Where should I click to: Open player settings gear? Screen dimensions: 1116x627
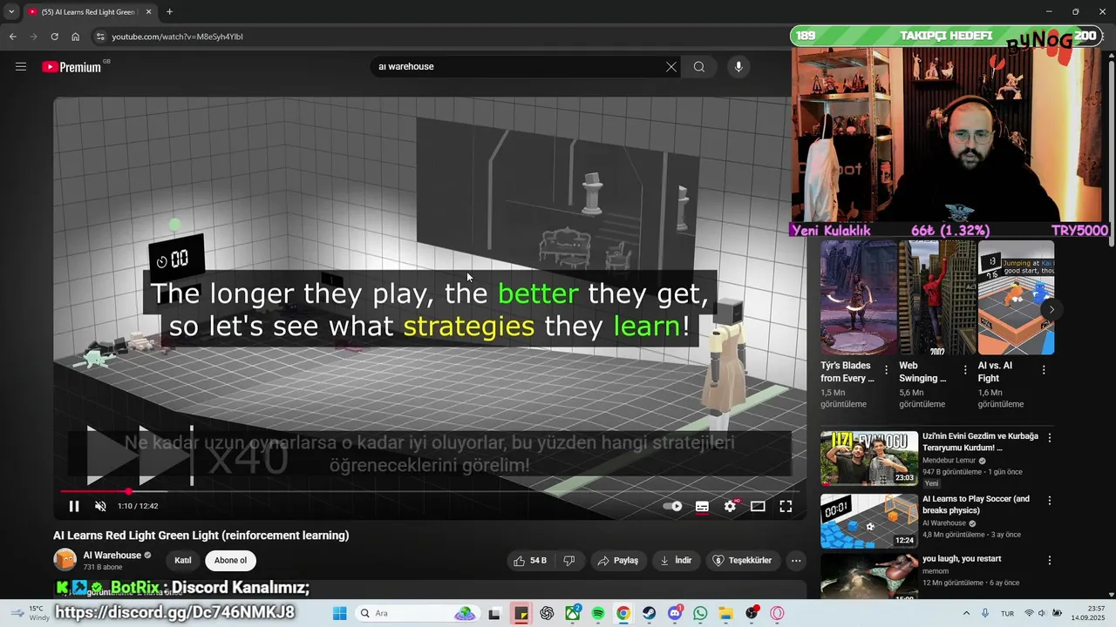731,506
